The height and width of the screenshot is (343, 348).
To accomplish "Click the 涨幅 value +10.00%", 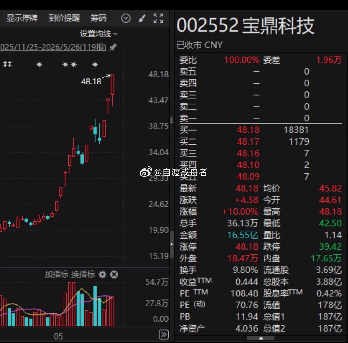I will click(240, 212).
